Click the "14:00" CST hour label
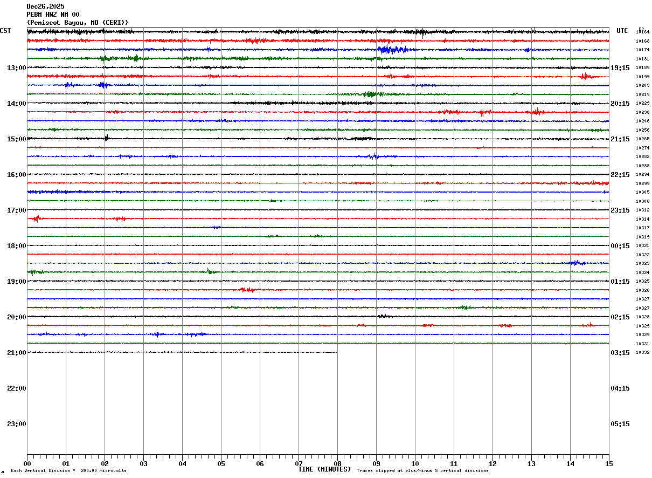 [x=16, y=104]
